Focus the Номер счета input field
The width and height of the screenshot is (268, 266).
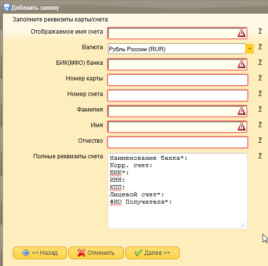pos(178,95)
